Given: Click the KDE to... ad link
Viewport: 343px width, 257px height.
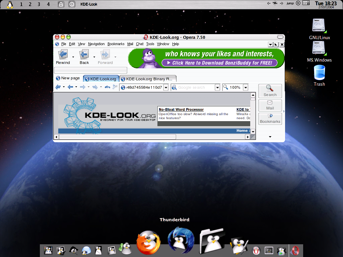Looking at the screenshot, I should (243, 109).
